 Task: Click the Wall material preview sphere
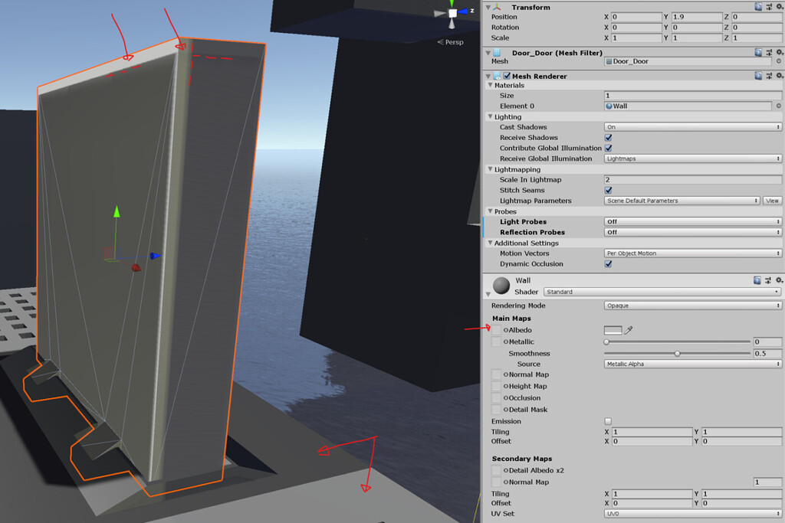click(x=502, y=285)
